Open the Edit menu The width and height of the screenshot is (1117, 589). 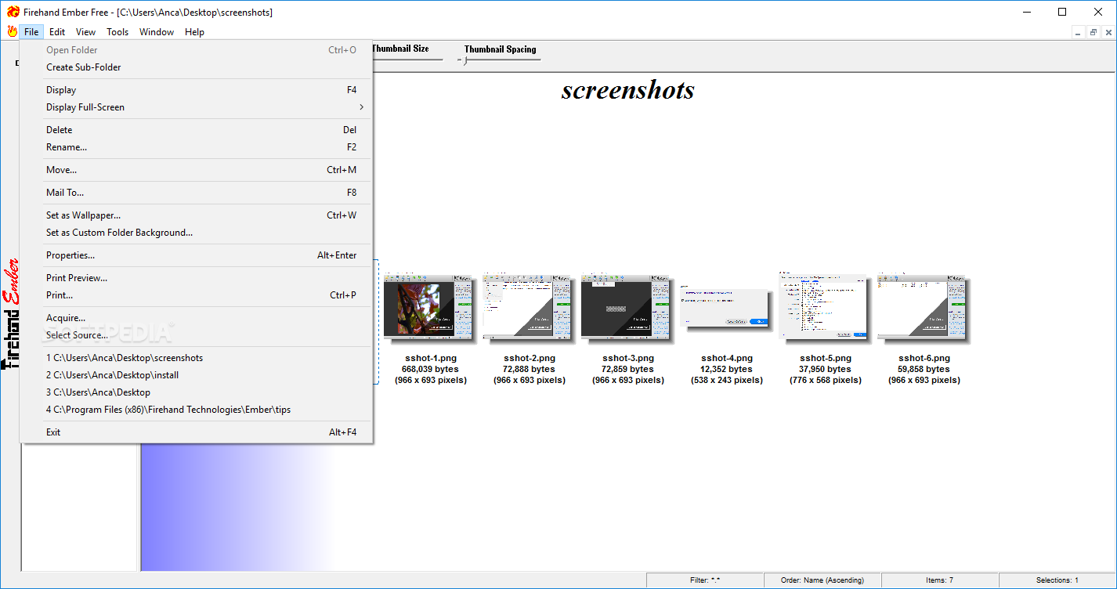(x=57, y=32)
